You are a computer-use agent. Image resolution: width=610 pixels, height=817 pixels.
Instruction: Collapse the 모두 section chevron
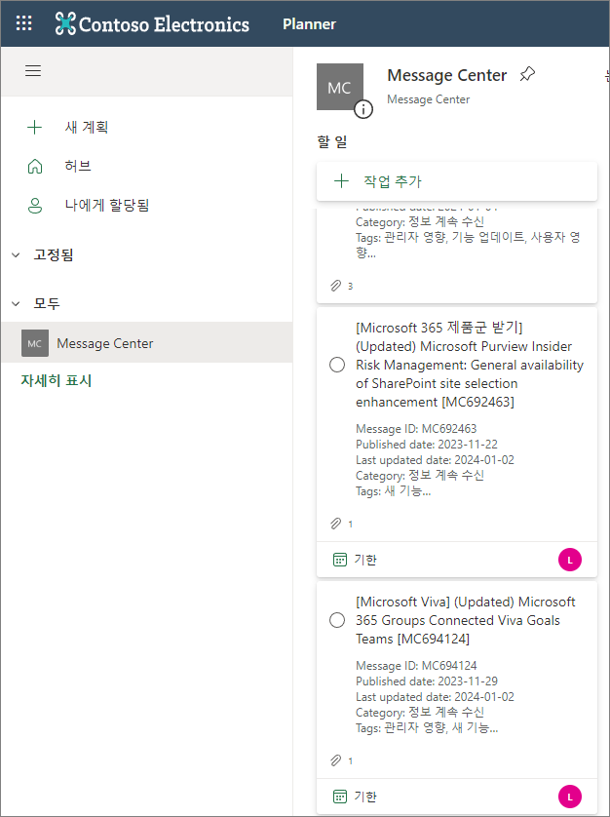(x=16, y=304)
